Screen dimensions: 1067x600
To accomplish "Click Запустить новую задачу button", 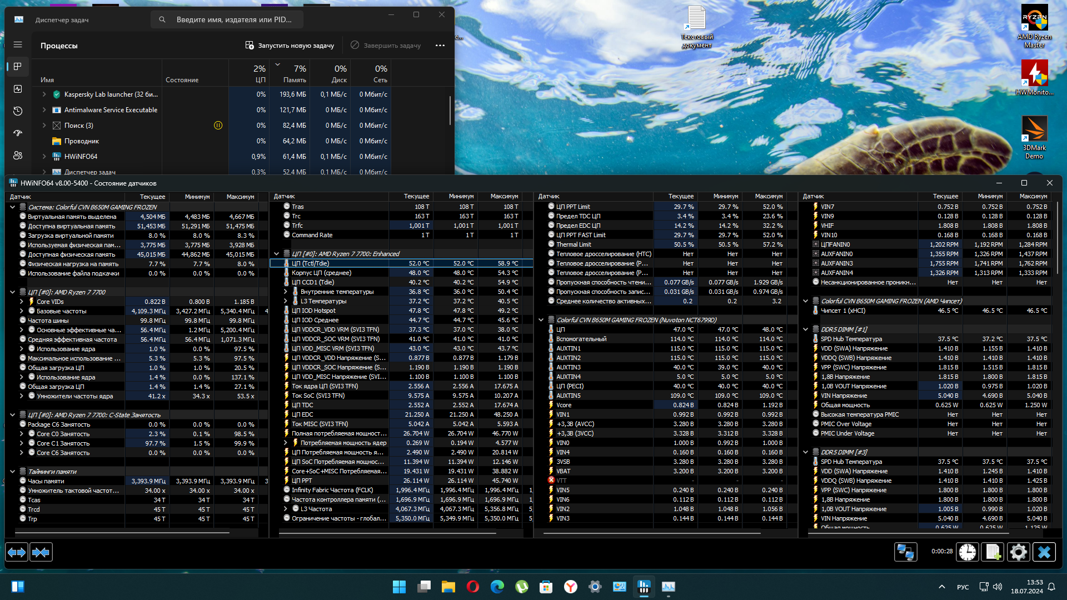I will coord(290,46).
